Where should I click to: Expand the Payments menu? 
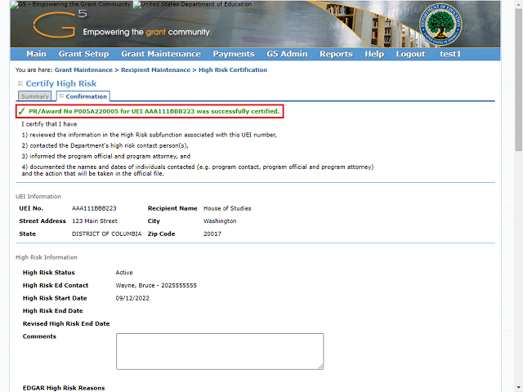(233, 54)
